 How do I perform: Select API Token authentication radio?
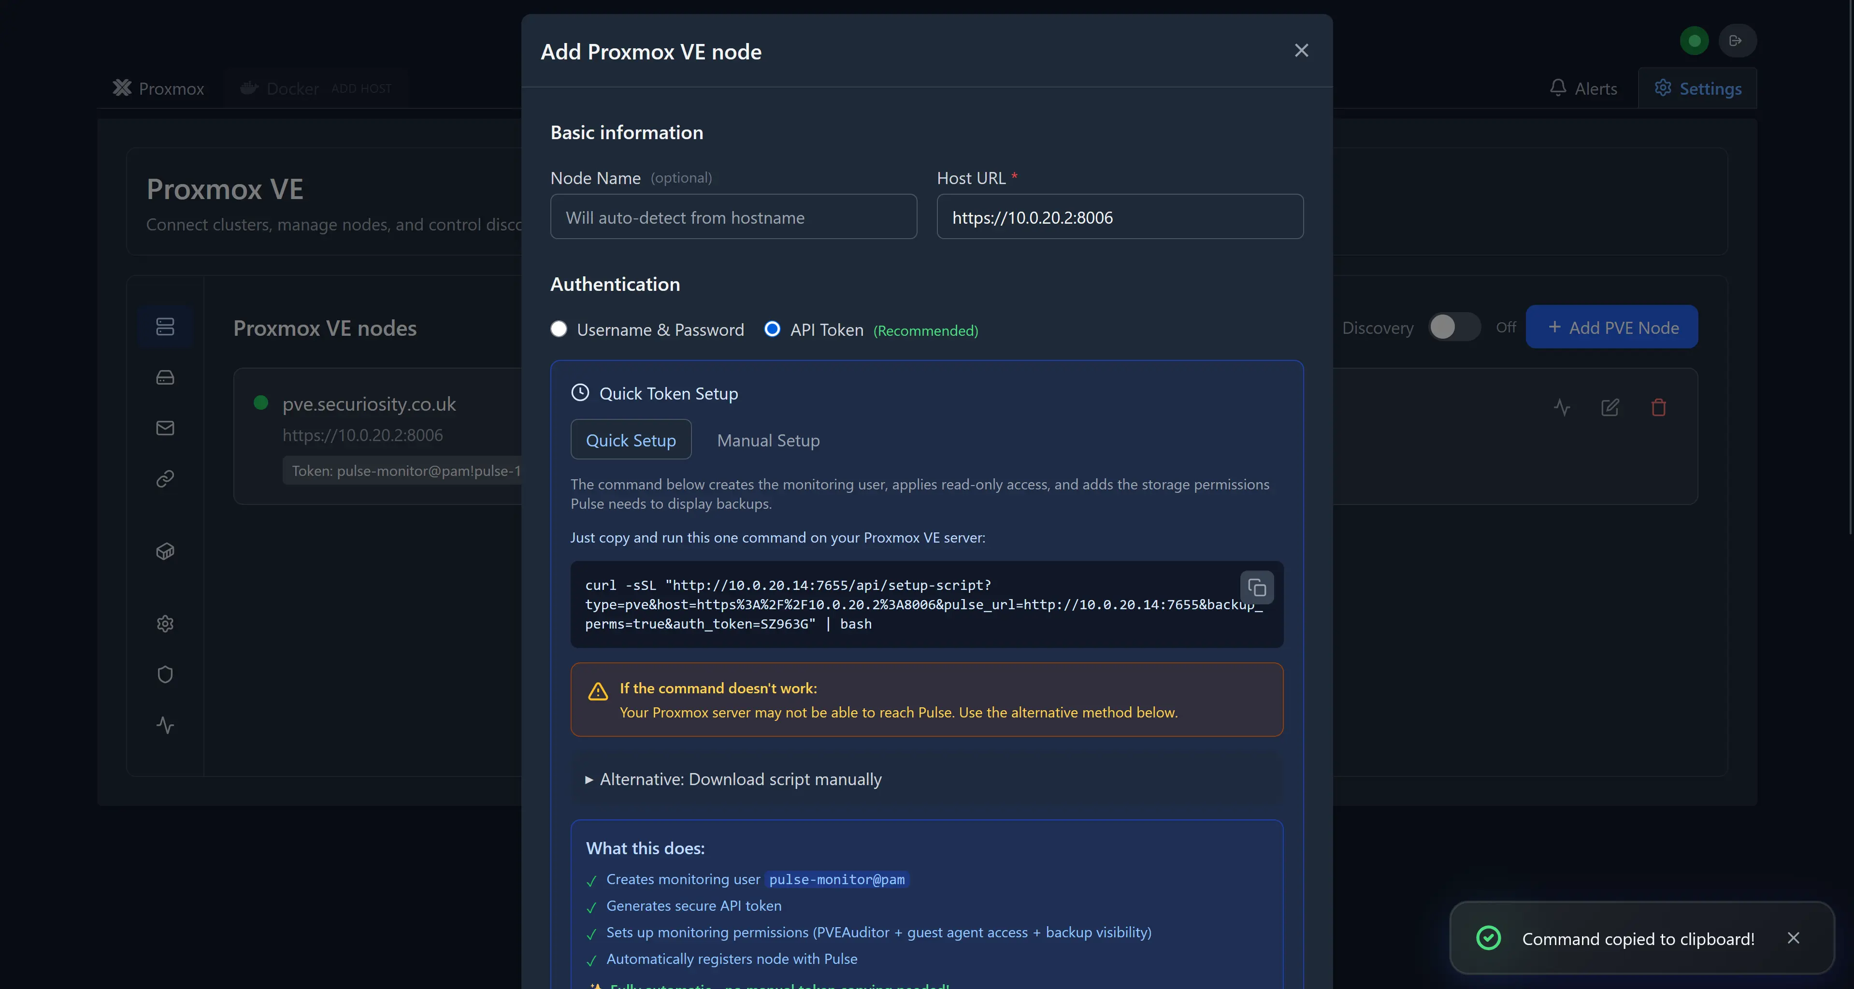772,329
